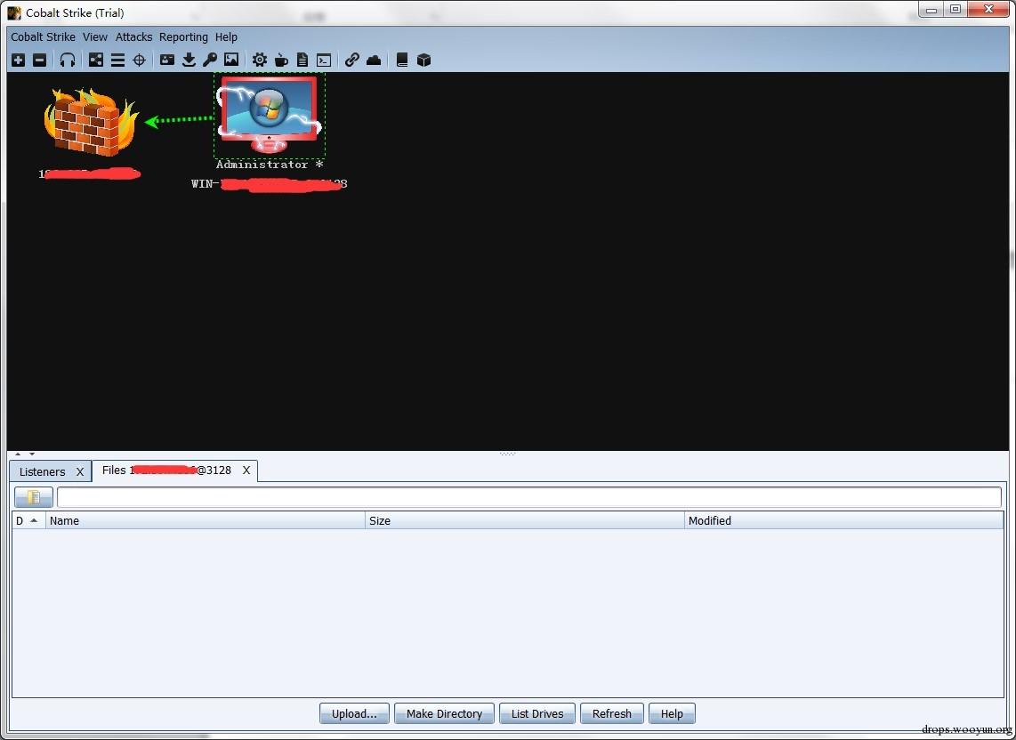Open the Attacks menu
Screen dimensions: 1016x740
[133, 37]
